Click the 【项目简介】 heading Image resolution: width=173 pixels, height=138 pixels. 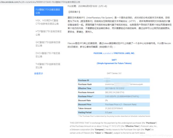click(74, 12)
